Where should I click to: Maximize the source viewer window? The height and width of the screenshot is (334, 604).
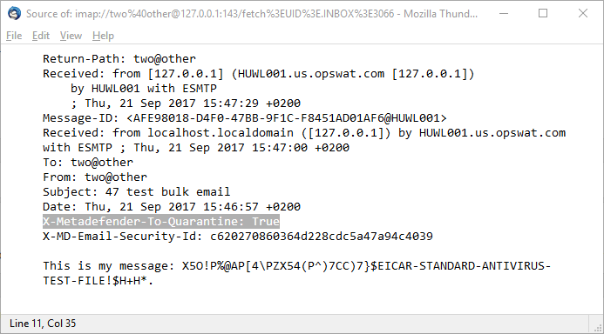[543, 13]
